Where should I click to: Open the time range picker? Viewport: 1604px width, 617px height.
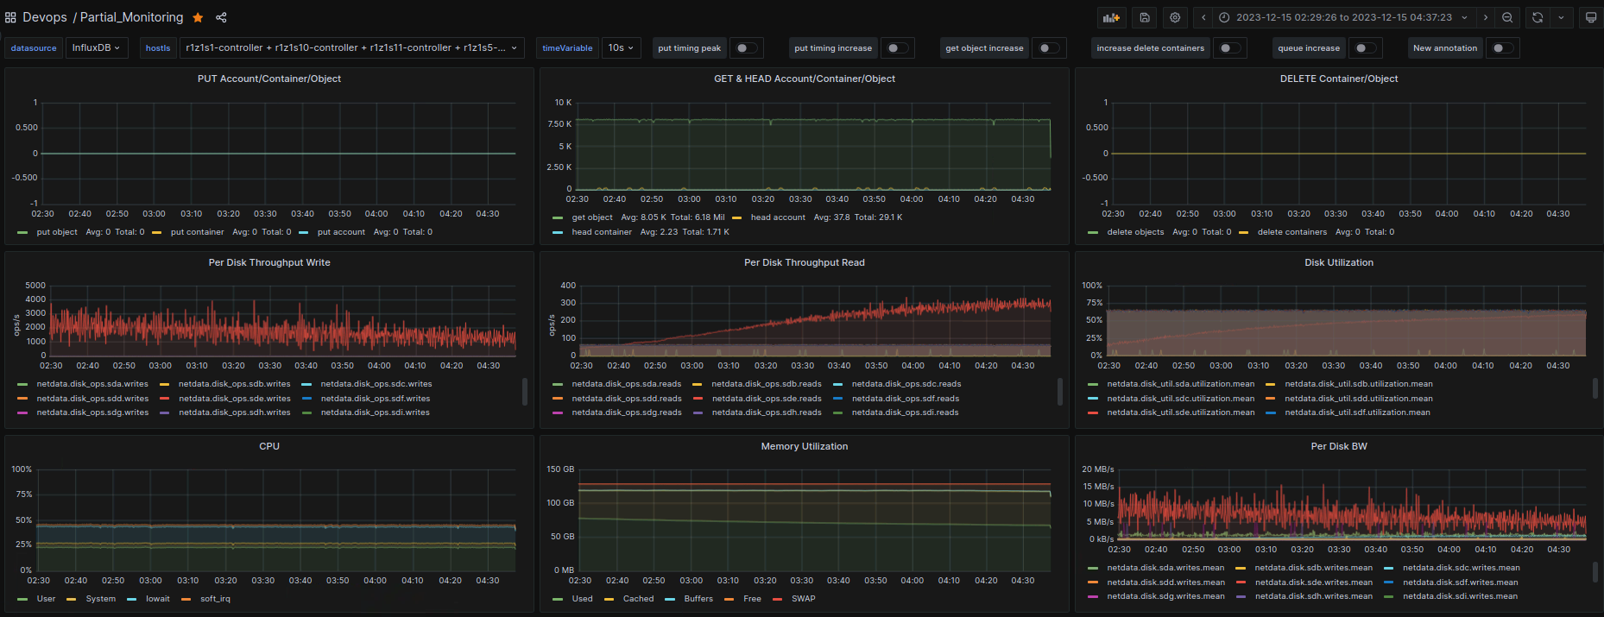click(1343, 17)
